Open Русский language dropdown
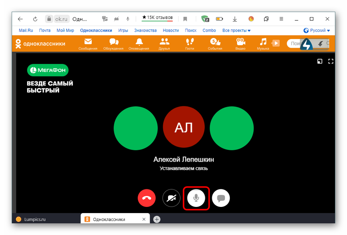 (317, 31)
